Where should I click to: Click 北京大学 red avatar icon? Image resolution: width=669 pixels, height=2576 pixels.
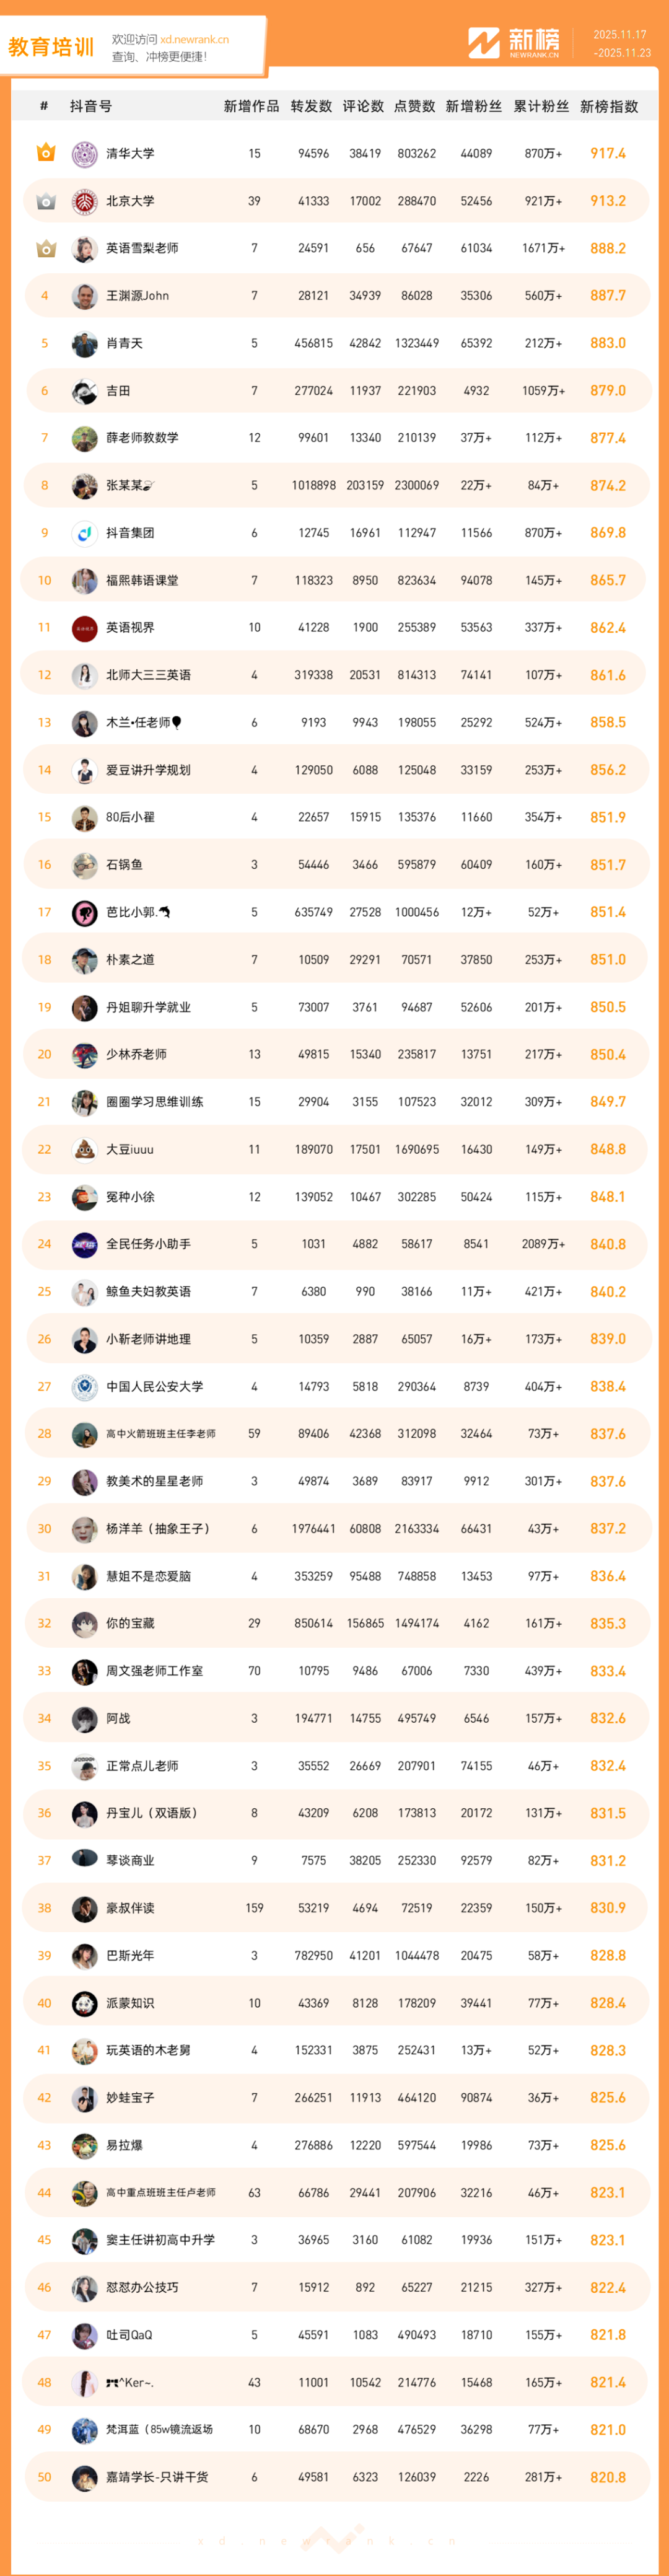[85, 201]
